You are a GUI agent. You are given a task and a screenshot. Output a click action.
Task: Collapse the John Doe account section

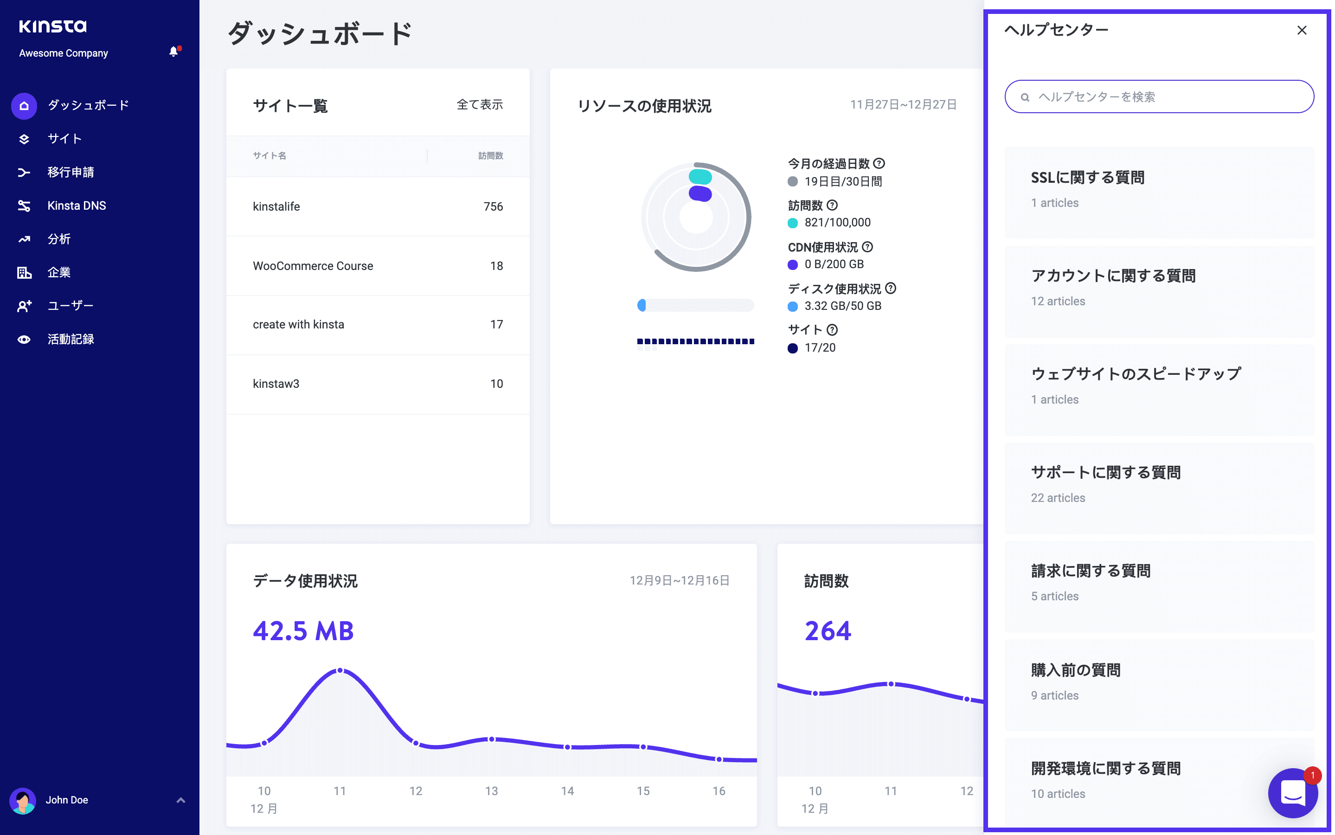point(180,800)
